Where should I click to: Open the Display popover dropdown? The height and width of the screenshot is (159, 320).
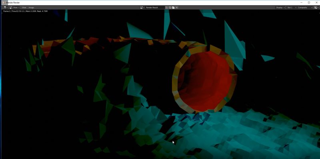pyautogui.click(x=280, y=8)
